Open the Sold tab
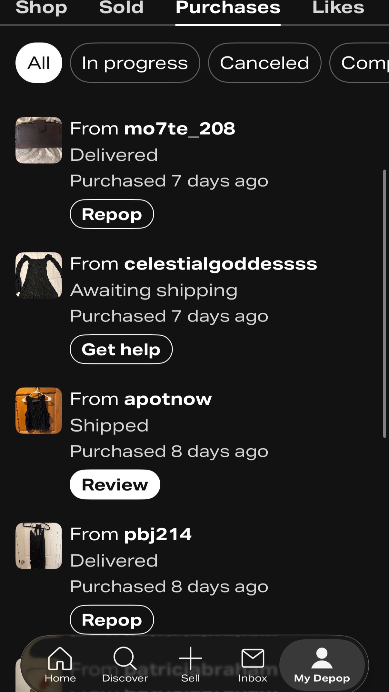This screenshot has width=389, height=692. tap(121, 8)
